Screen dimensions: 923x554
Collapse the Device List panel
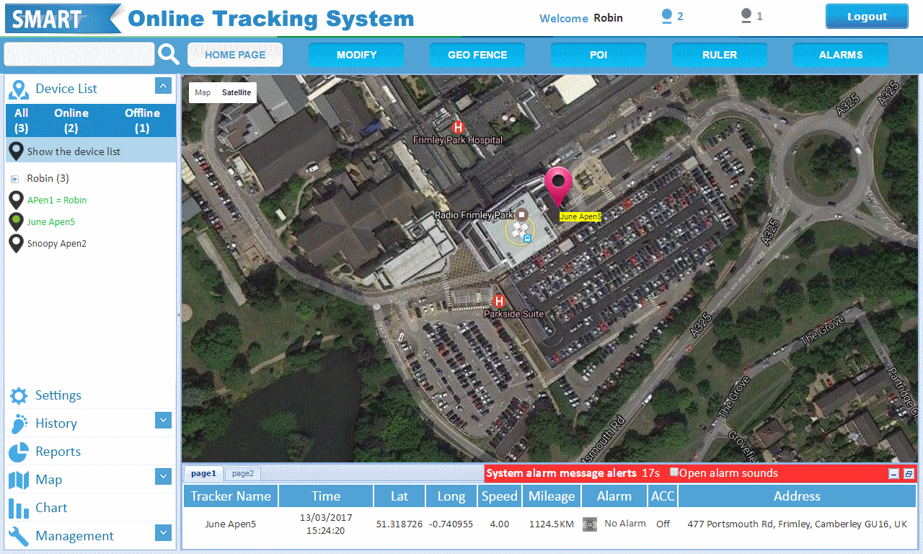tap(163, 87)
